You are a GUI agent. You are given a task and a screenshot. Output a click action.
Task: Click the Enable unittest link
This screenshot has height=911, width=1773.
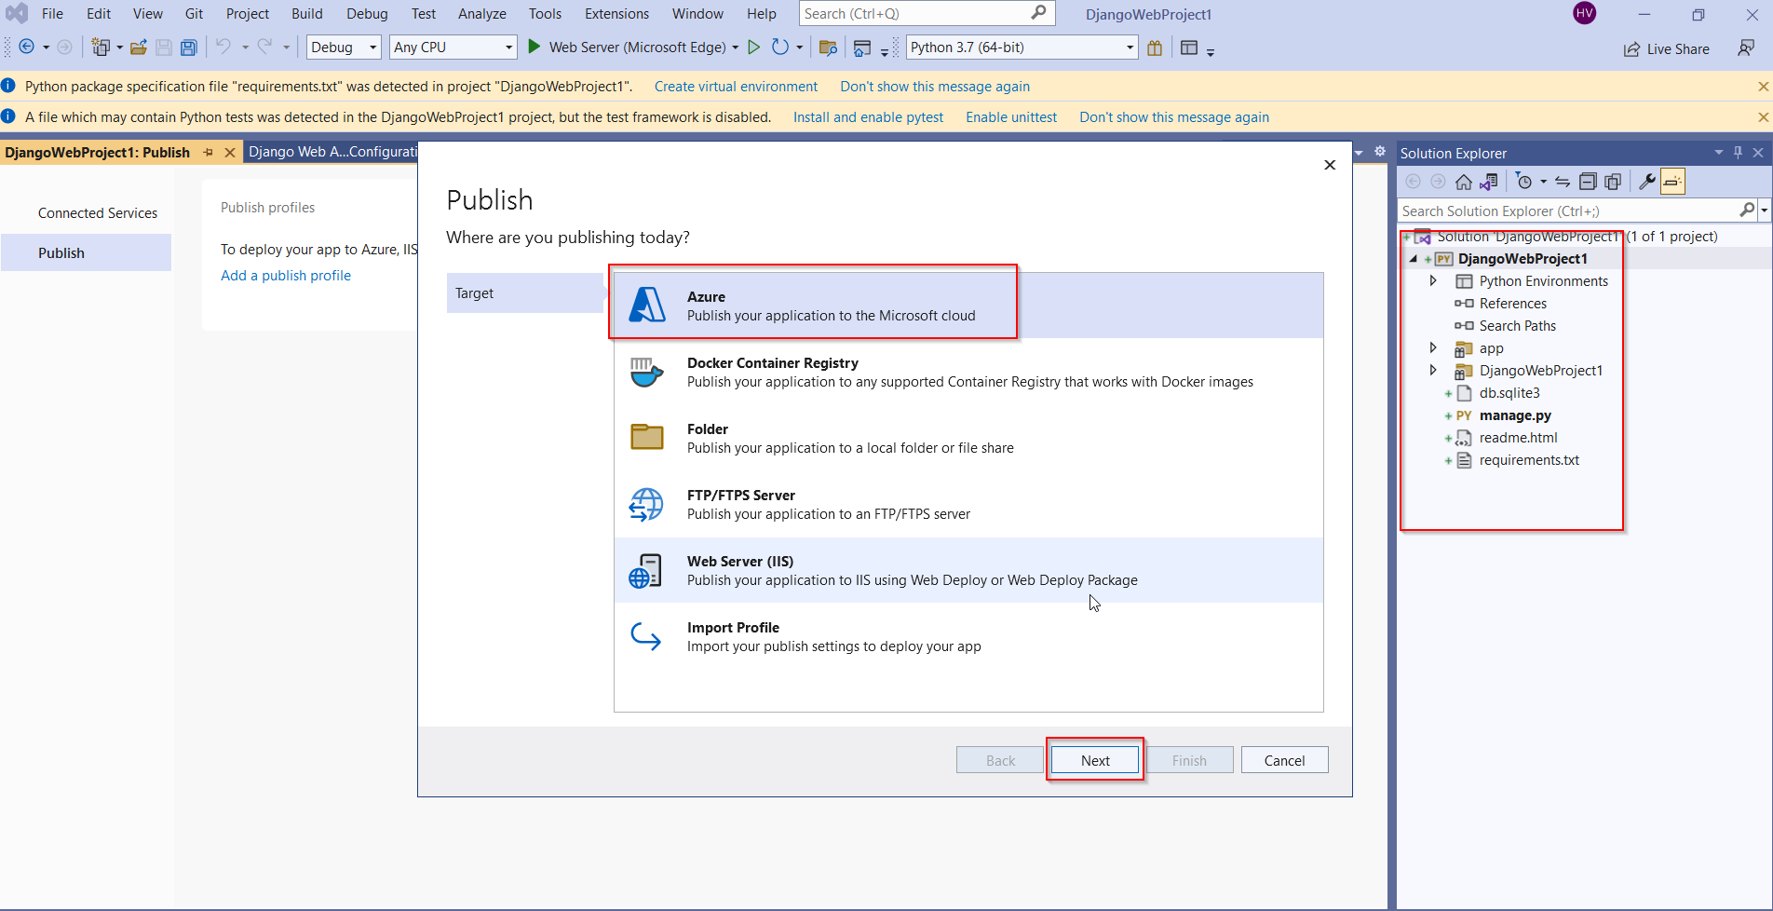pyautogui.click(x=1011, y=117)
